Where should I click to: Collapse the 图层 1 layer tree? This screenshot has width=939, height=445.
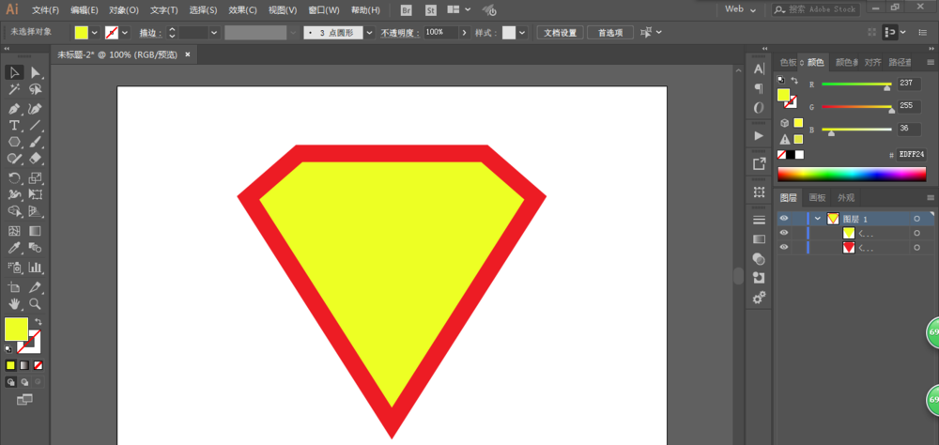pos(818,219)
